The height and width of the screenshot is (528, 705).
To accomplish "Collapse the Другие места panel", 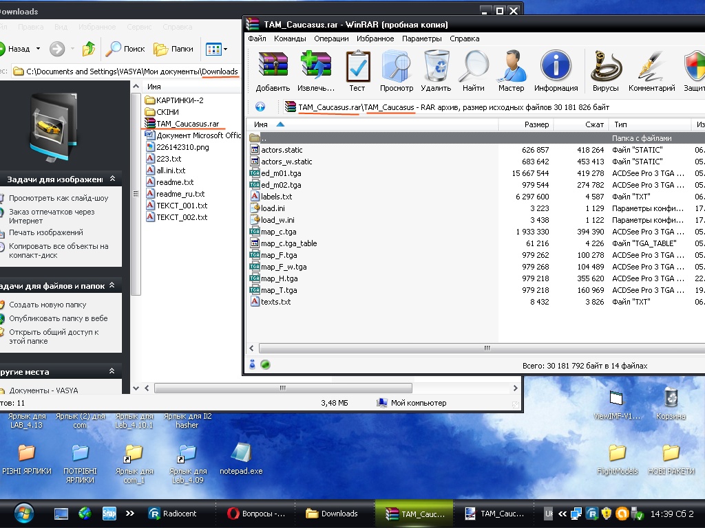I will click(x=112, y=371).
